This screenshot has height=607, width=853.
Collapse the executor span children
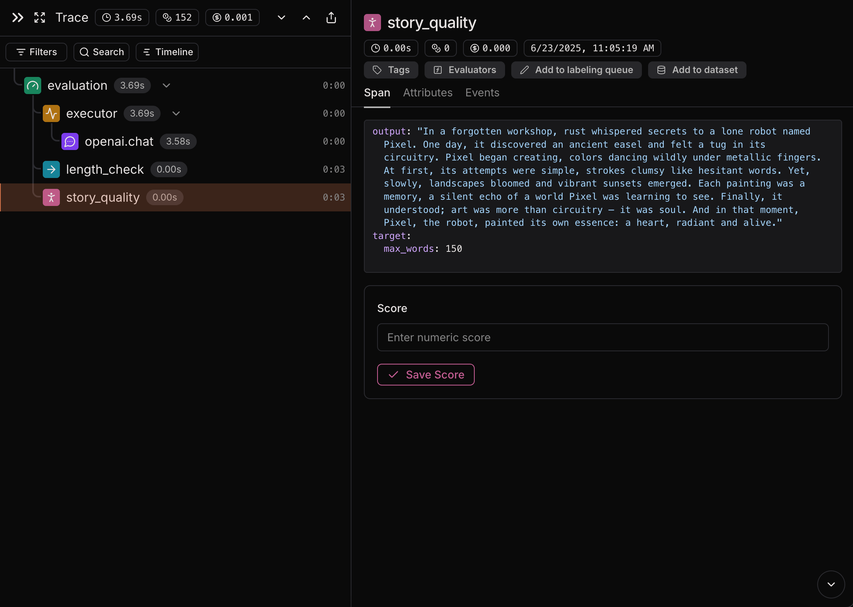tap(176, 113)
